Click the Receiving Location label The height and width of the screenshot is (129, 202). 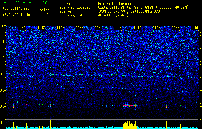click(x=75, y=7)
